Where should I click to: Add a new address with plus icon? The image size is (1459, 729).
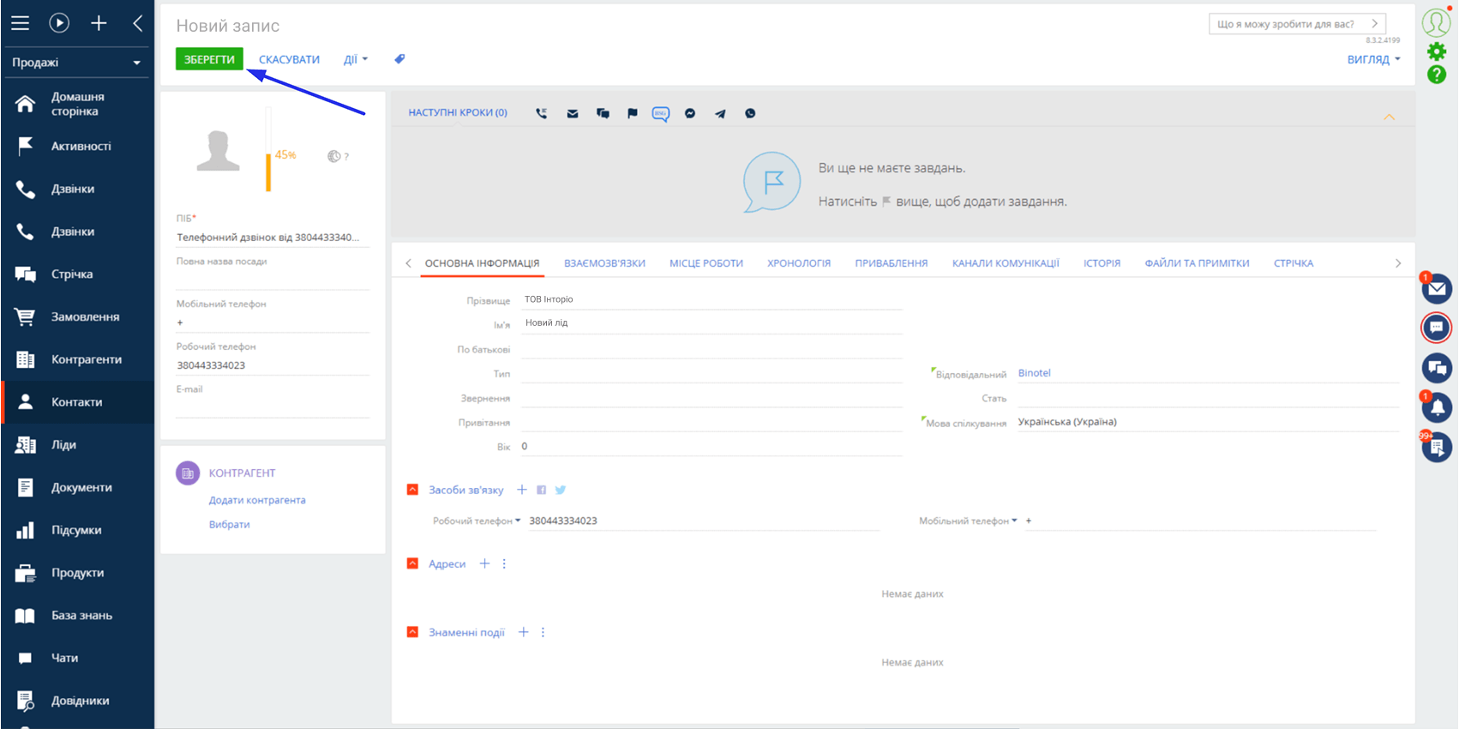[484, 563]
